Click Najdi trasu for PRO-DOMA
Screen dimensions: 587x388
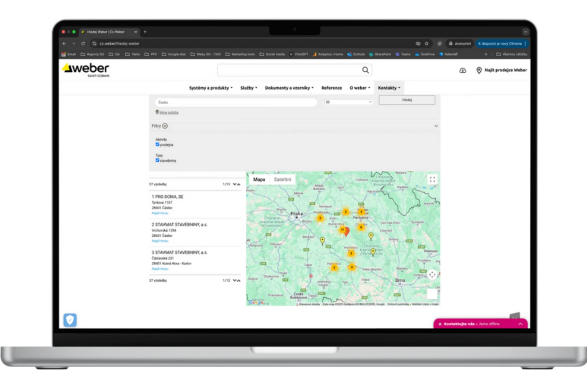[x=160, y=213]
